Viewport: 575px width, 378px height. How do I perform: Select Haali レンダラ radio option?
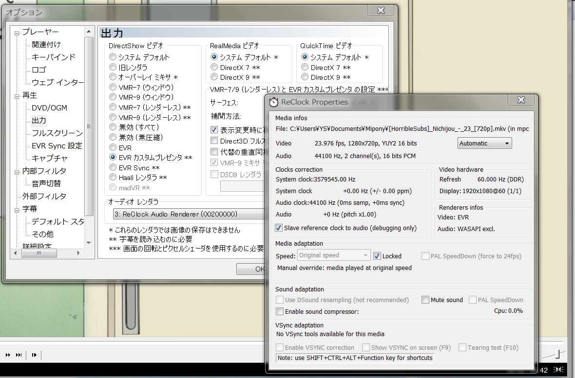(x=113, y=177)
